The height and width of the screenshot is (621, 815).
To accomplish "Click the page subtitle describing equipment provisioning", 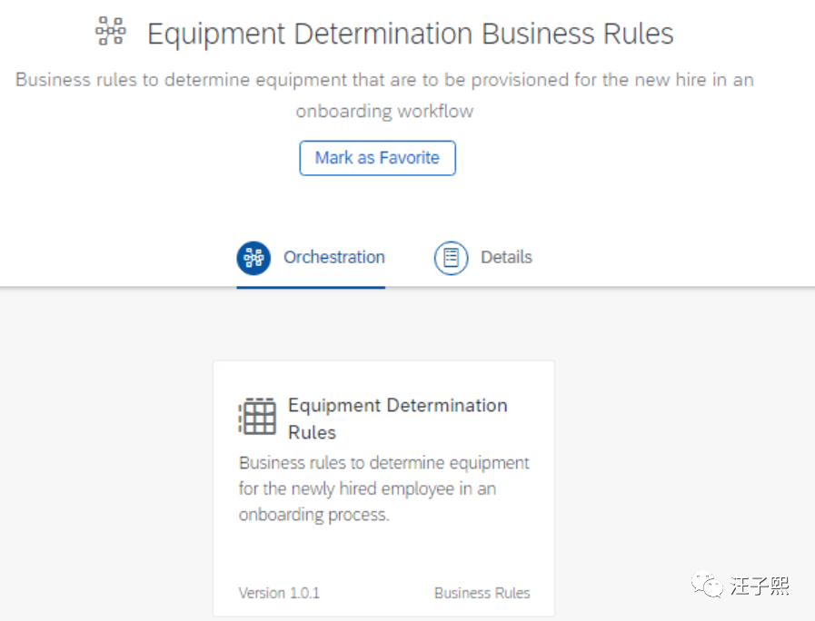I will (384, 80).
